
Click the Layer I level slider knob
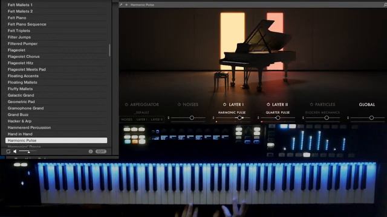pos(239,118)
